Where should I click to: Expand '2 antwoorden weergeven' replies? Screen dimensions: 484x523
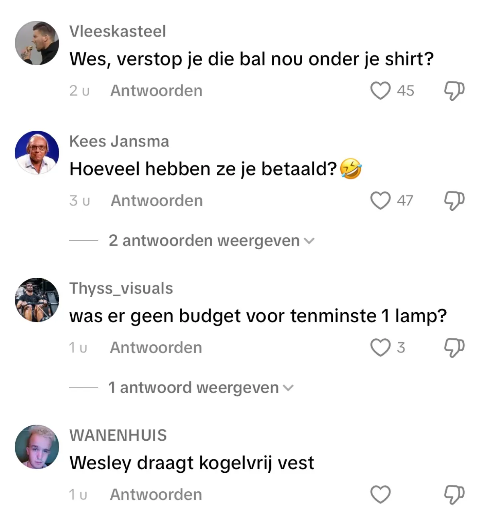[211, 240]
